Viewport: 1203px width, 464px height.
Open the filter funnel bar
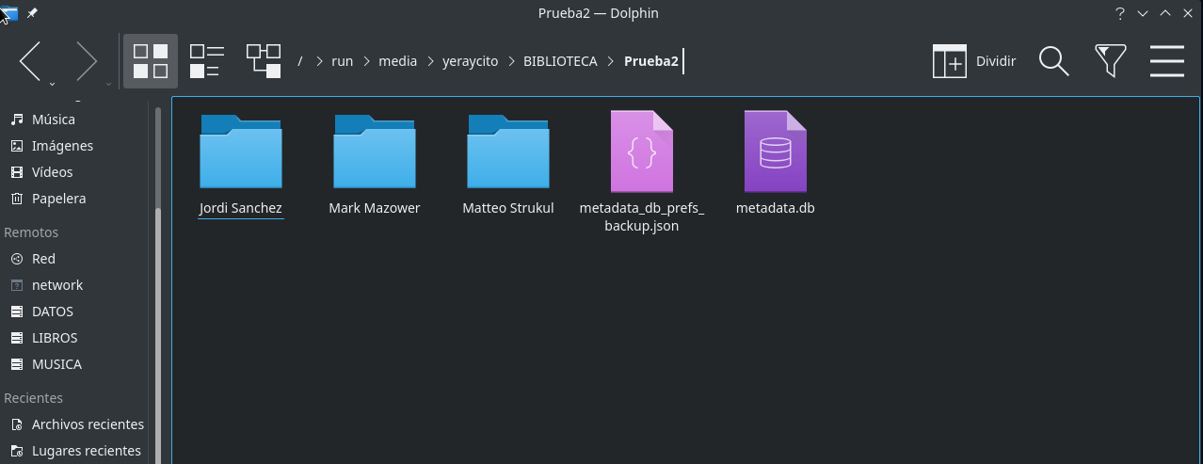point(1111,61)
